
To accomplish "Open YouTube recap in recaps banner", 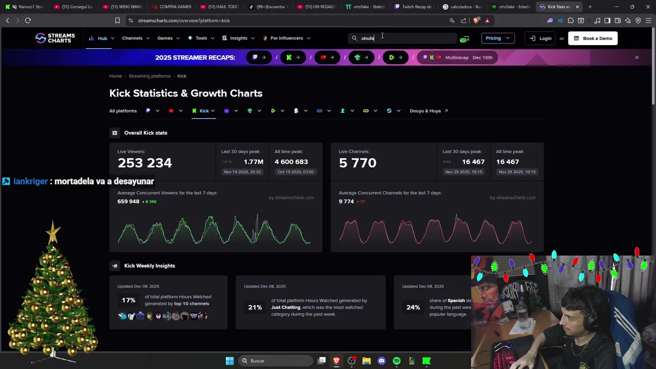I will click(x=327, y=57).
